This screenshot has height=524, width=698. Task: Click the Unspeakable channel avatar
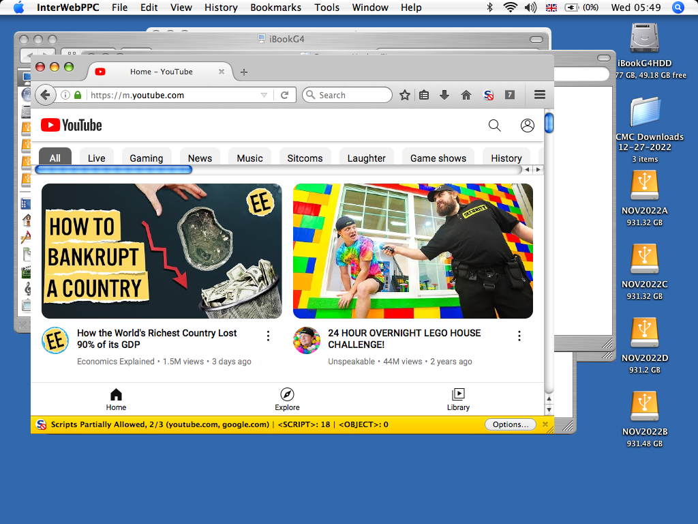point(306,340)
